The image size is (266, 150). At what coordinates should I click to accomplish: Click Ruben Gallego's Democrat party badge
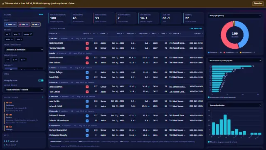87,72
